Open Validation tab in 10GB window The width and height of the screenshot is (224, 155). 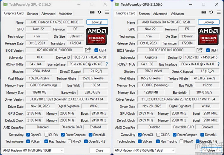coord(65,14)
